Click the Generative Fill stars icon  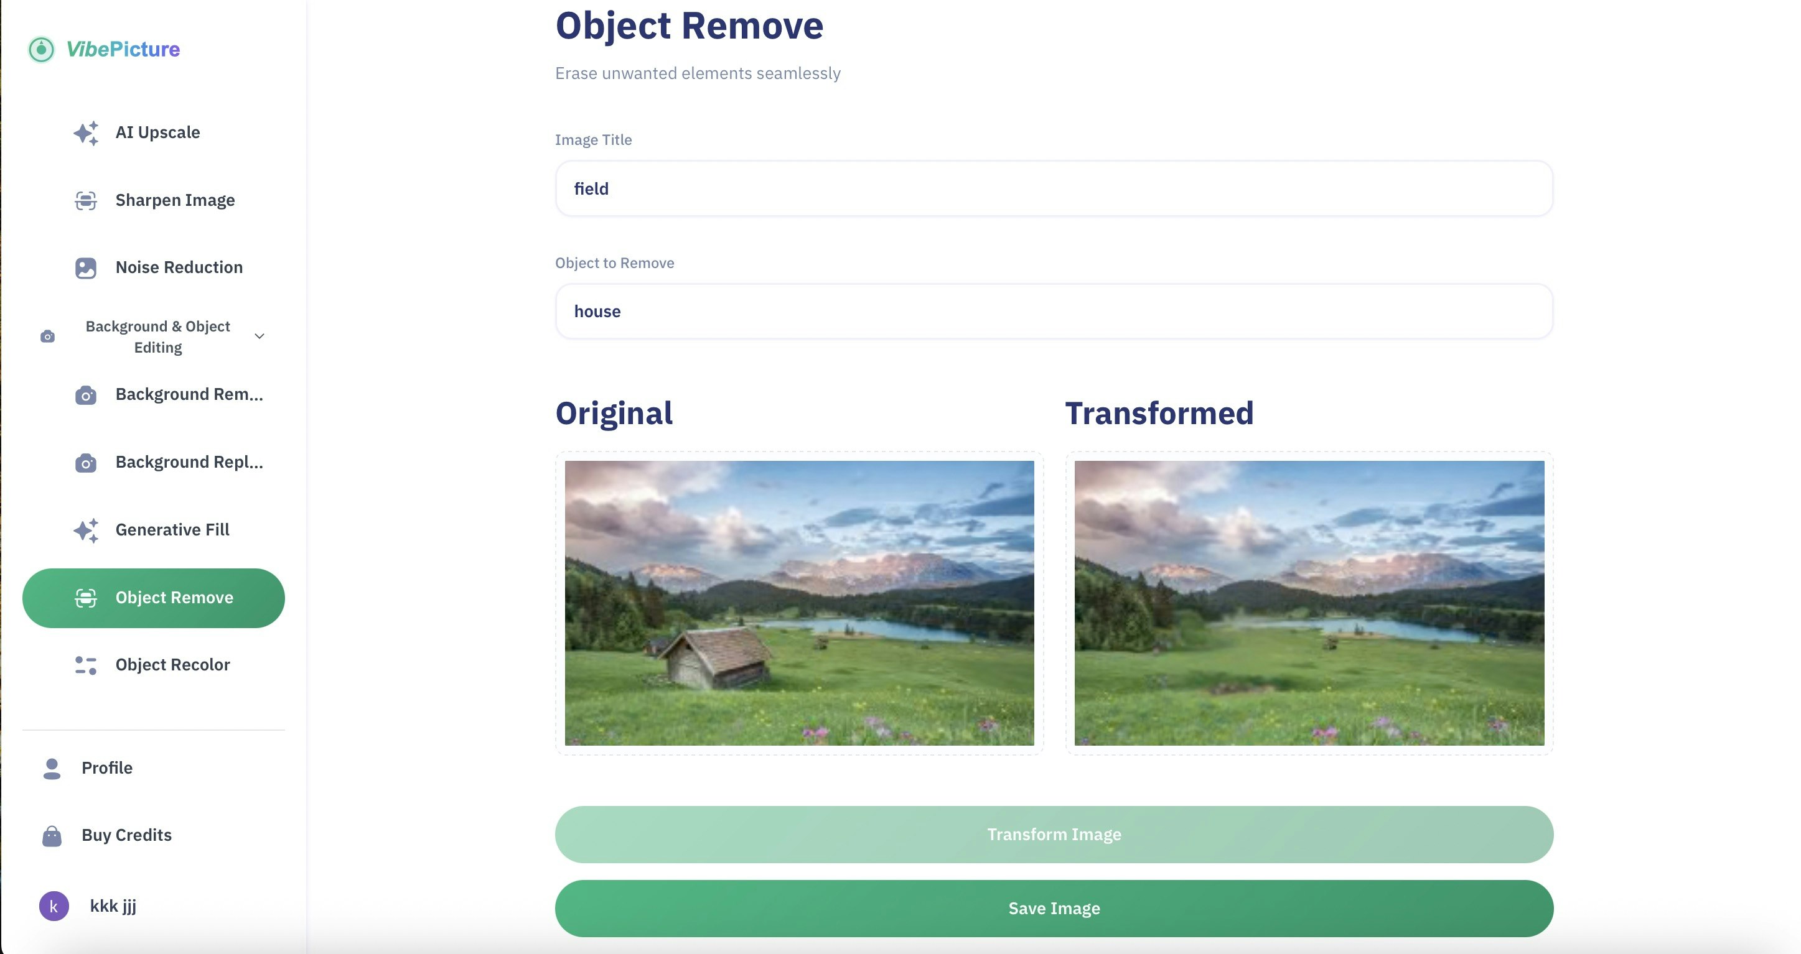(x=86, y=530)
